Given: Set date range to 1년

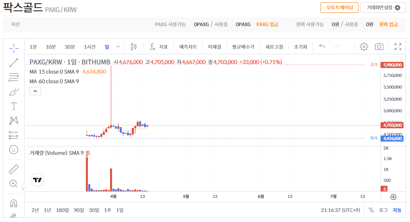Looking at the screenshot, I should tap(47, 210).
